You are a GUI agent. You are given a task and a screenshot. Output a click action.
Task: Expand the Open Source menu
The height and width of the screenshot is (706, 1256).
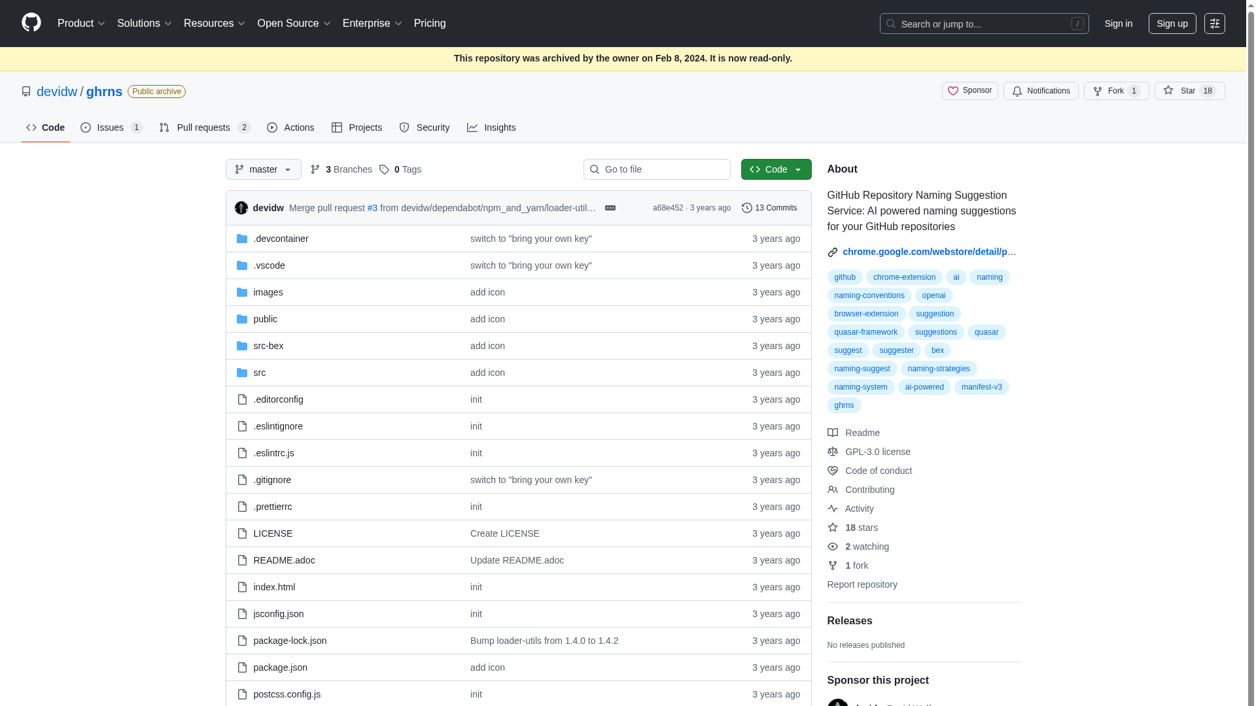click(x=294, y=24)
